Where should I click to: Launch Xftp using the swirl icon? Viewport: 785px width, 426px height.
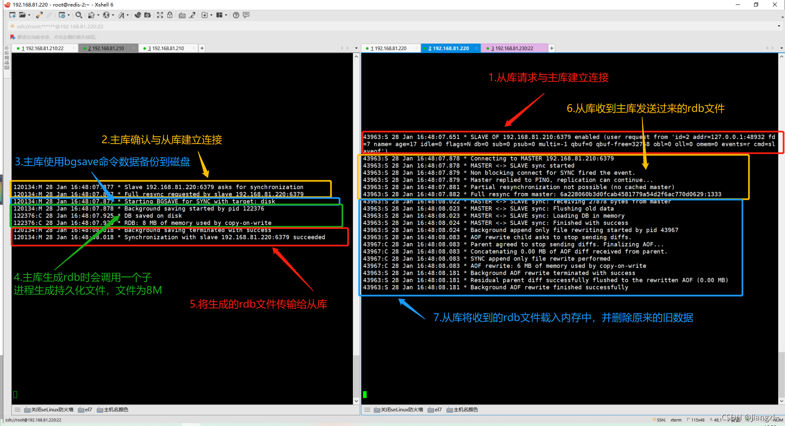(x=138, y=15)
